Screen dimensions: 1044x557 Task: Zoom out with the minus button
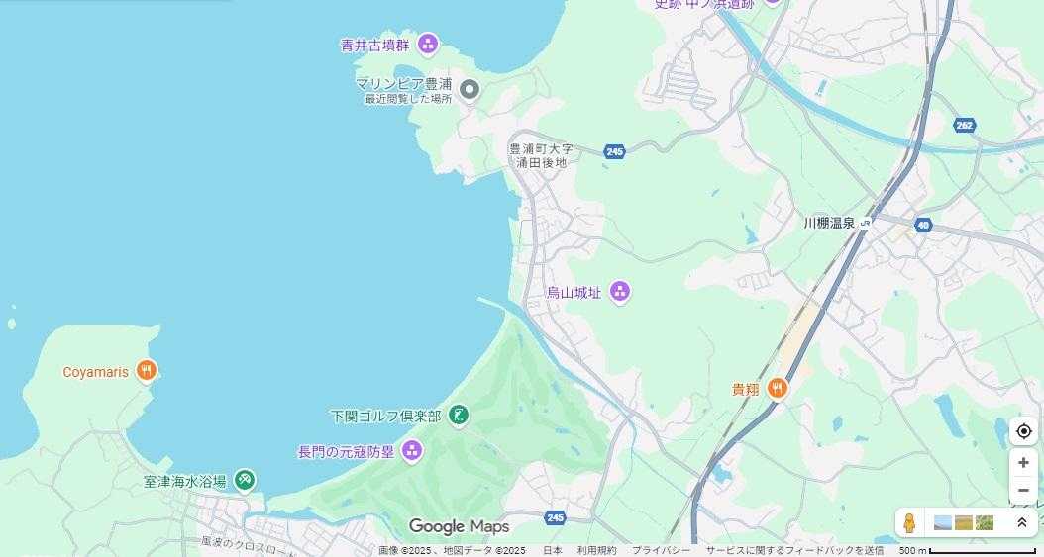[1023, 490]
